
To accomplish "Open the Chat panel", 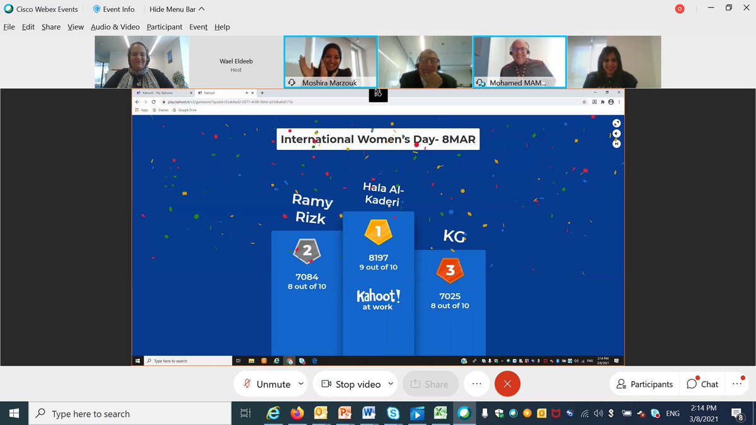I will tap(702, 384).
